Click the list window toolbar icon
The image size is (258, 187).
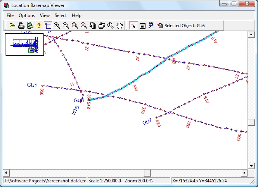click(142, 26)
